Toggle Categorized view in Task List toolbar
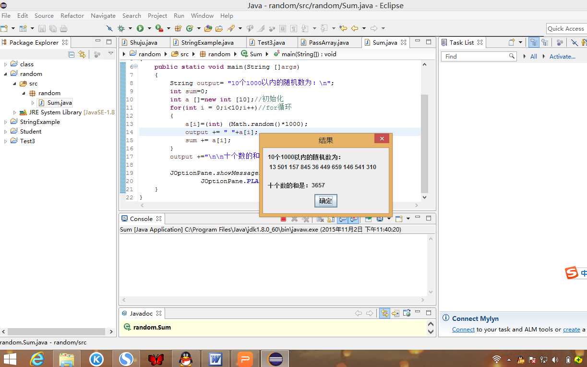Image resolution: width=587 pixels, height=367 pixels. 534,43
